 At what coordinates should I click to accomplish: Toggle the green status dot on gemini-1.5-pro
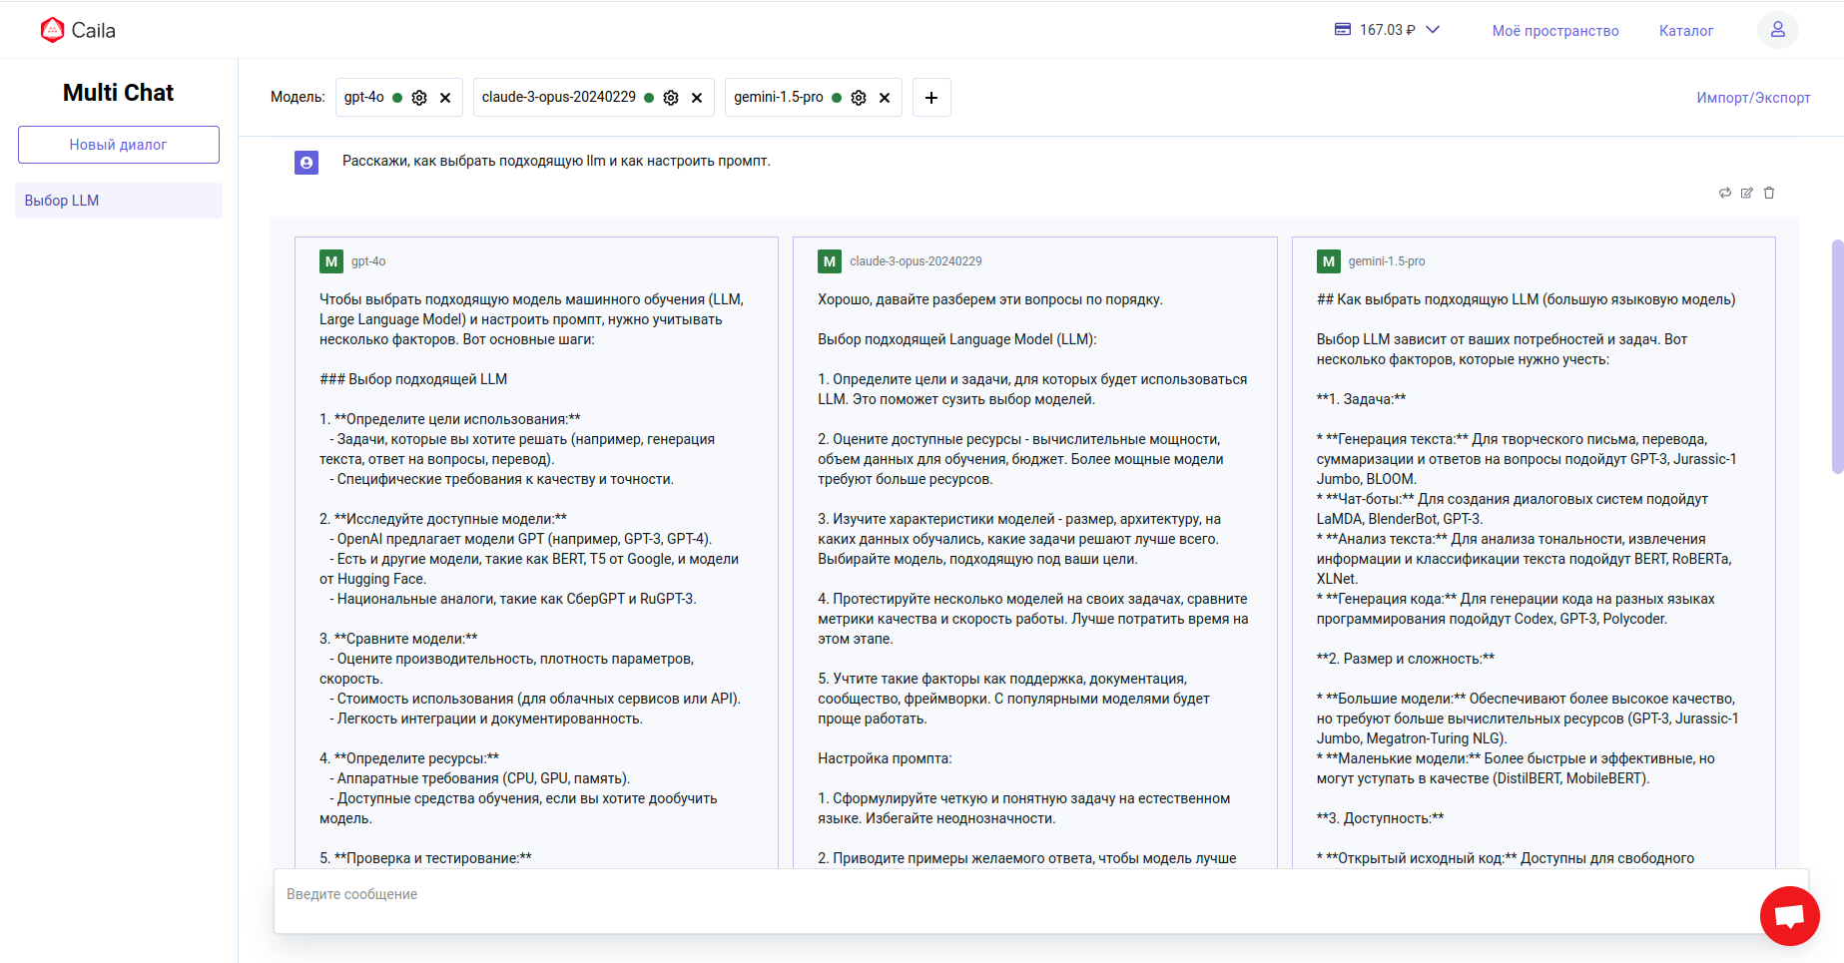tap(837, 98)
